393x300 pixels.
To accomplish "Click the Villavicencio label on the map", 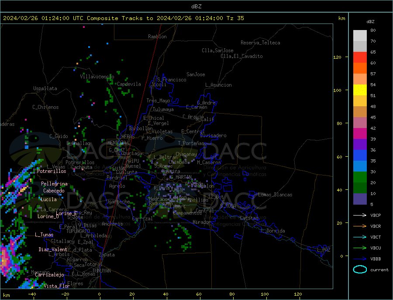I will coord(97,77).
